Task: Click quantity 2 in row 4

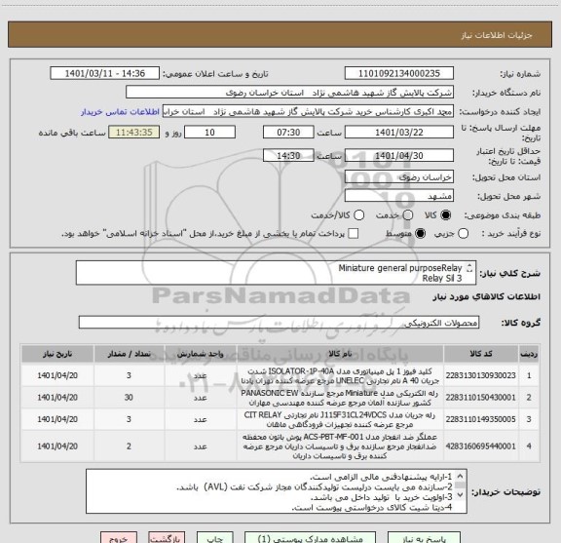Action: [x=129, y=446]
